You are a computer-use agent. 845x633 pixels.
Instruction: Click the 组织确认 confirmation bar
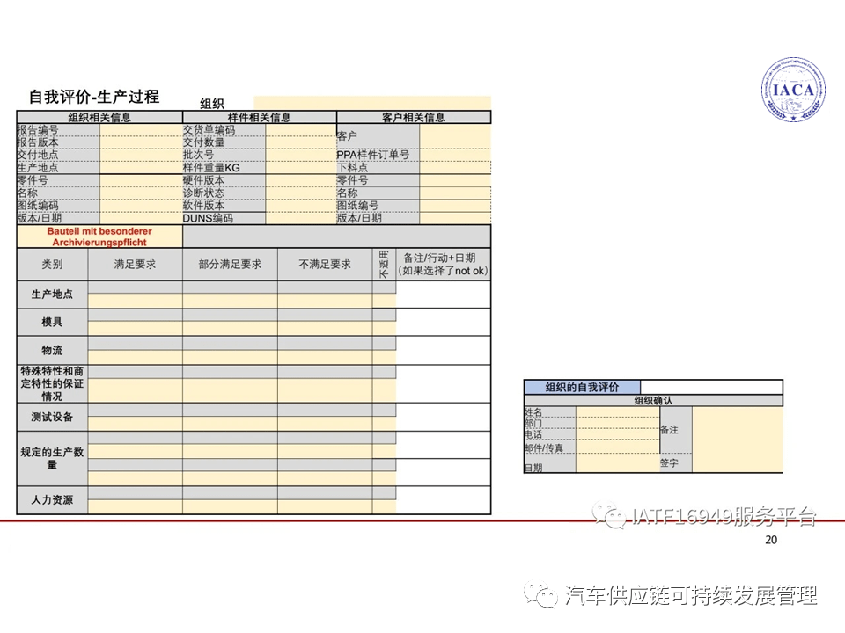tap(651, 400)
